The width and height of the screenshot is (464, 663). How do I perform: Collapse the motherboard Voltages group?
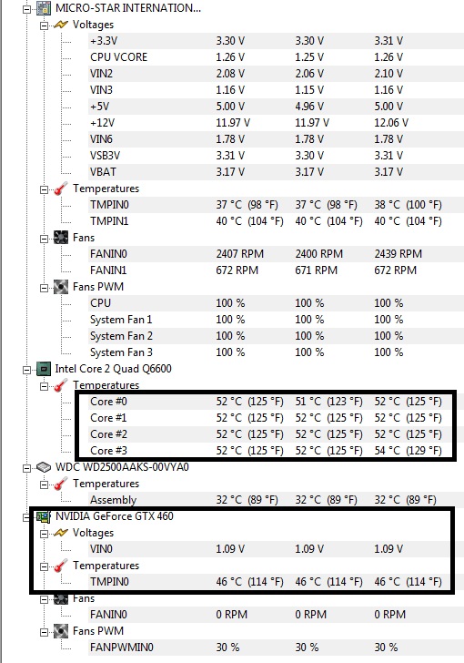[44, 25]
